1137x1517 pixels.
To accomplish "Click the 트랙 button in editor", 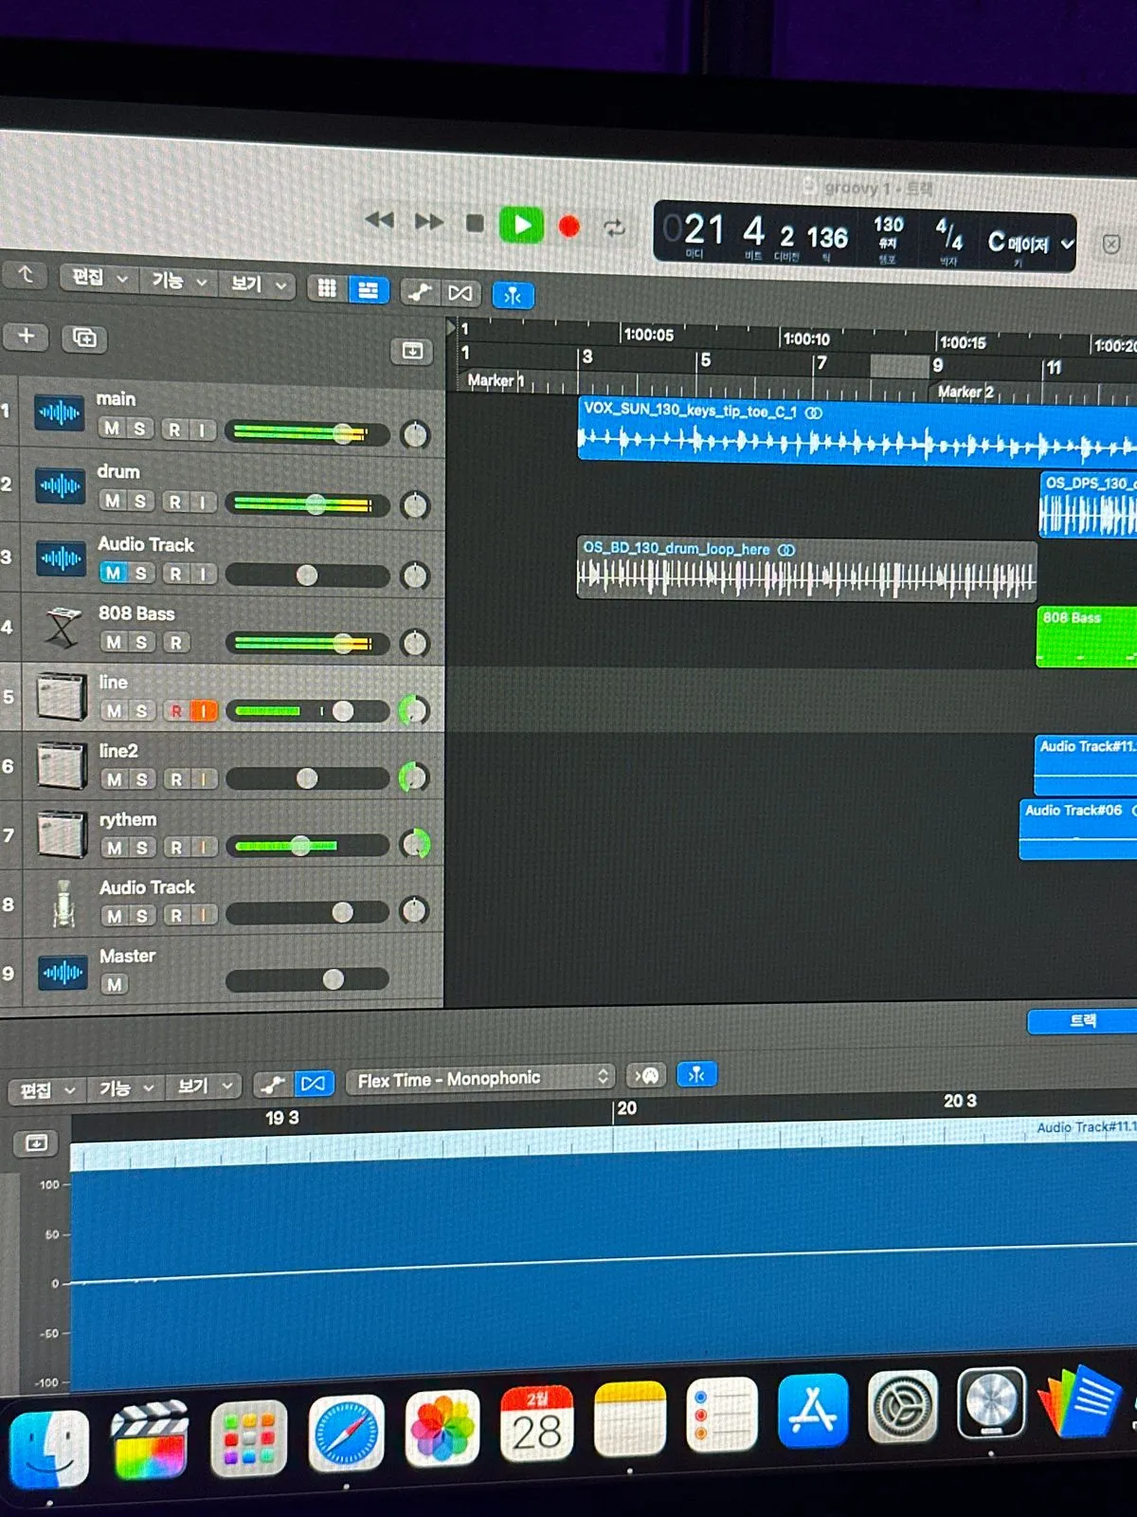I will click(1082, 1021).
